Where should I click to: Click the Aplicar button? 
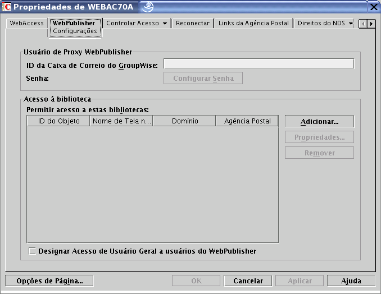pyautogui.click(x=300, y=281)
